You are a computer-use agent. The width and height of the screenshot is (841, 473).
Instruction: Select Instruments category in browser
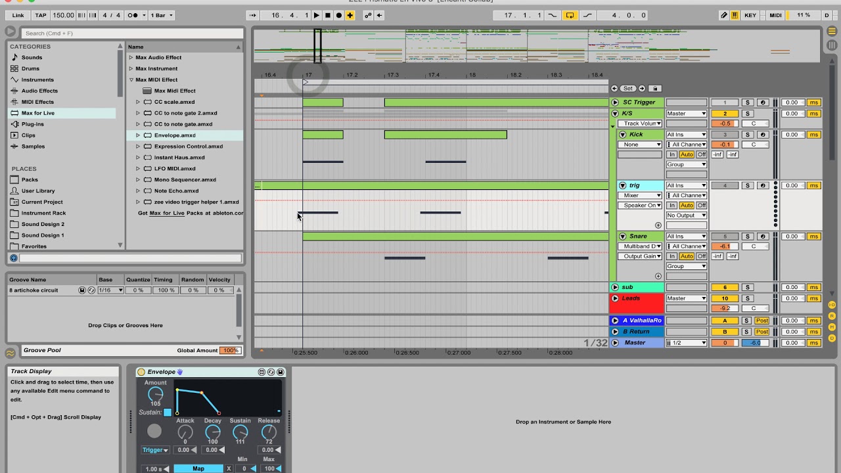(x=37, y=79)
